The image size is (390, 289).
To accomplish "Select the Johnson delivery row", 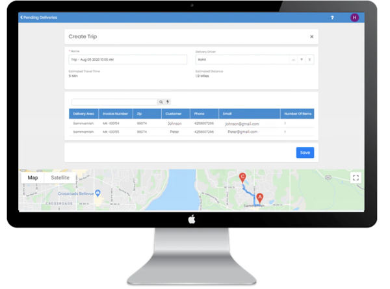I will coord(174,123).
